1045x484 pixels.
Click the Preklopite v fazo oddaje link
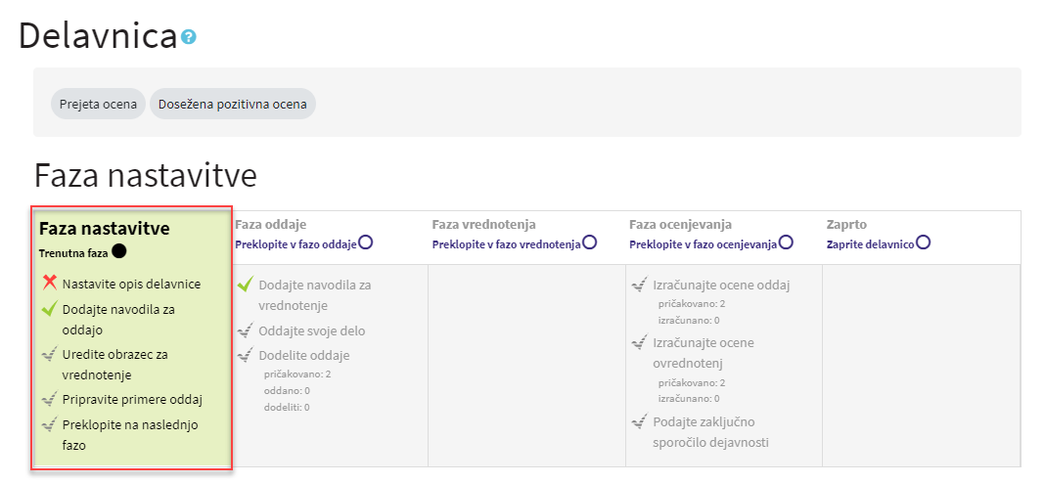[295, 244]
